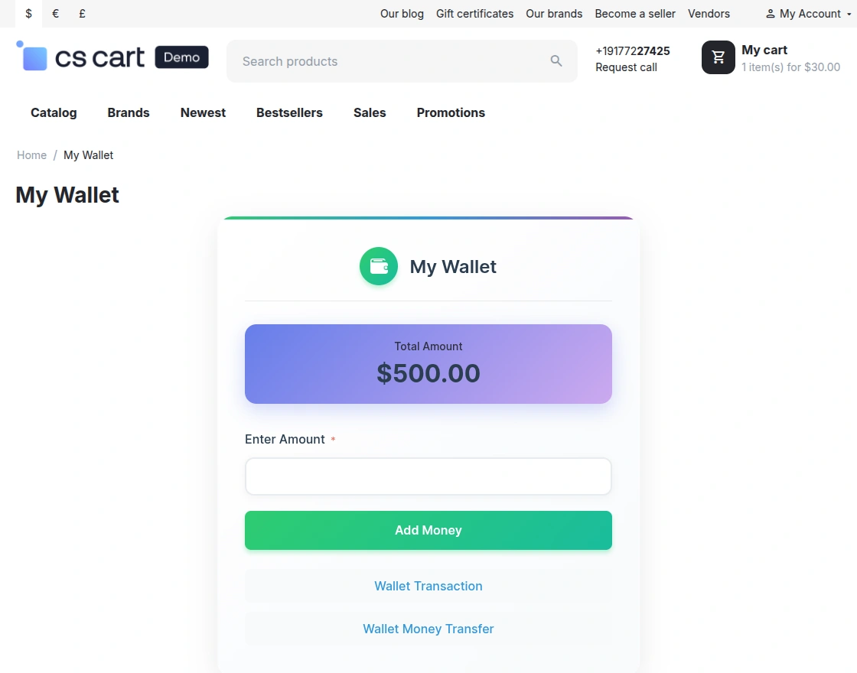Switch currency to pounds
This screenshot has height=673, width=857.
(81, 14)
